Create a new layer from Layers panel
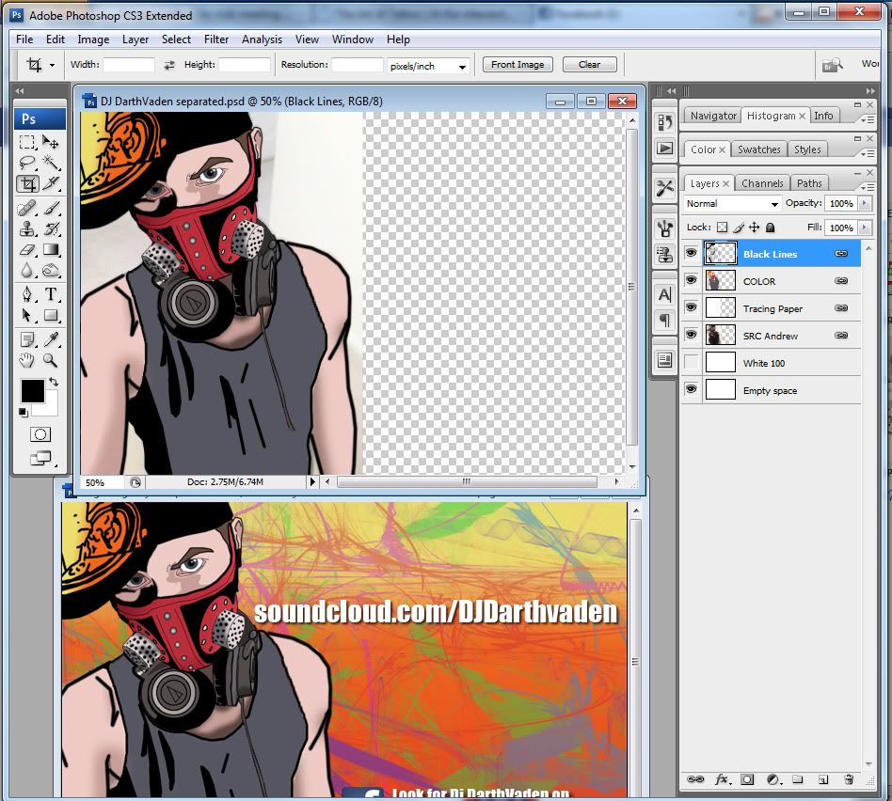The height and width of the screenshot is (801, 892). pos(823,779)
